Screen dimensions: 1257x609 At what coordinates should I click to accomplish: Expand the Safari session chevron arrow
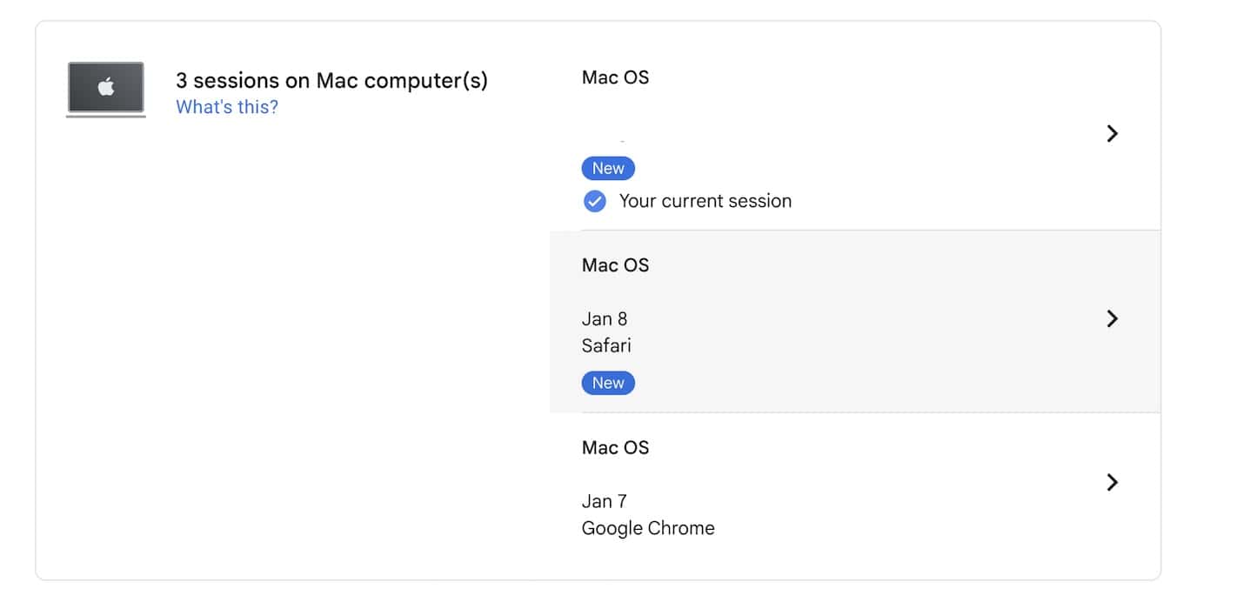[1111, 318]
